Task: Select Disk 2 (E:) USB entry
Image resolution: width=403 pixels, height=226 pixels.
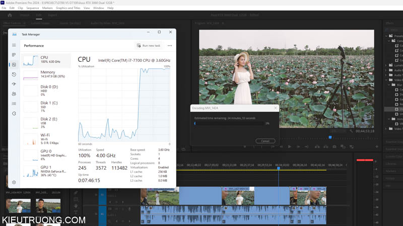Action: point(46,123)
